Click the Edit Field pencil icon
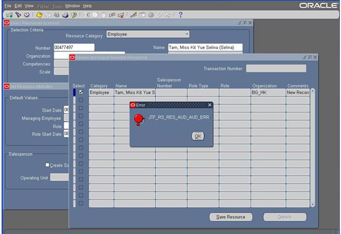The height and width of the screenshot is (234, 341). [x=133, y=15]
